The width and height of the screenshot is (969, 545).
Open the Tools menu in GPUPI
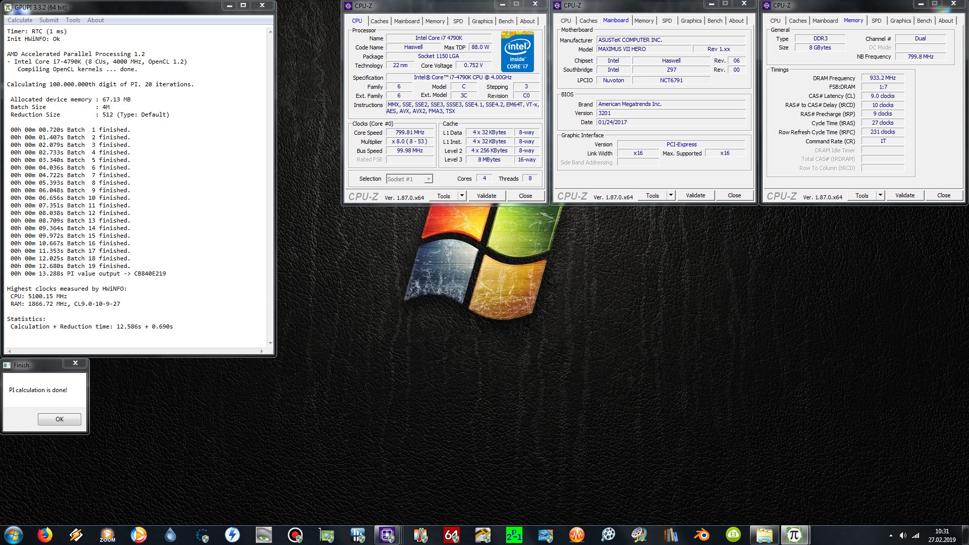(73, 20)
